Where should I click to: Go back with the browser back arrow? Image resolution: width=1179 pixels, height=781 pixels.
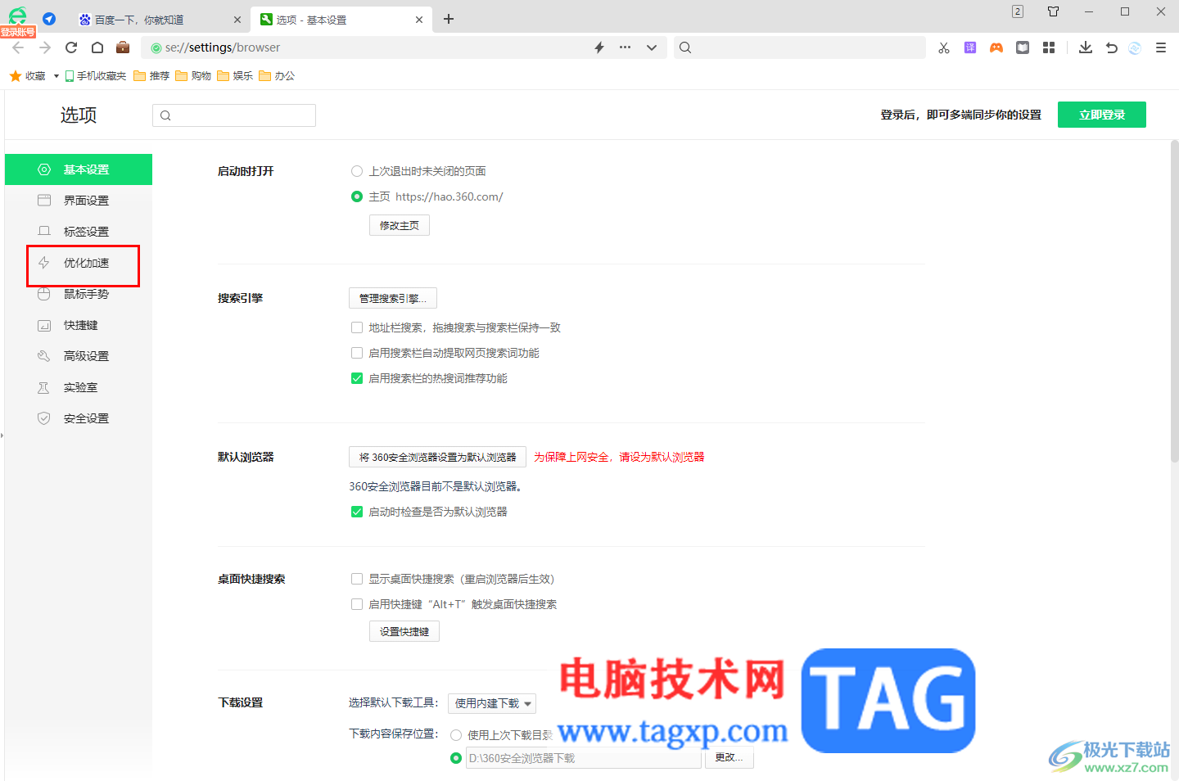click(18, 47)
